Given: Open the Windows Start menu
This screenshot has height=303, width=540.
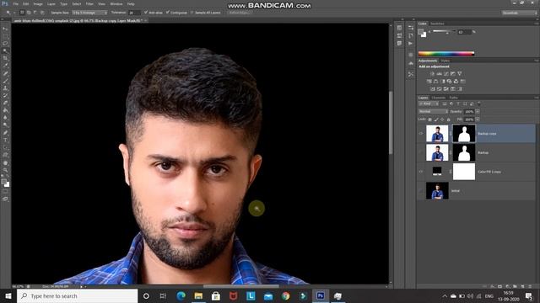Looking at the screenshot, I should click(x=8, y=295).
